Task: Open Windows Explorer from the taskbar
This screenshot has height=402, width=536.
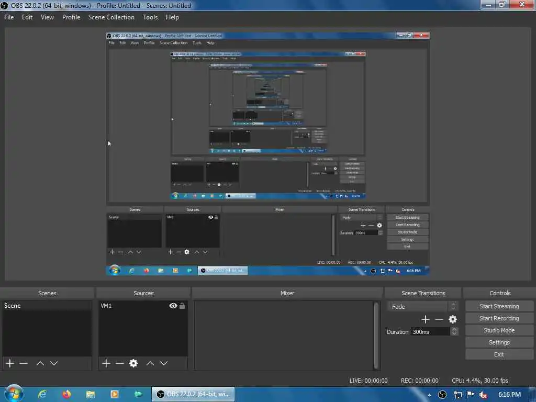Action: 90,394
